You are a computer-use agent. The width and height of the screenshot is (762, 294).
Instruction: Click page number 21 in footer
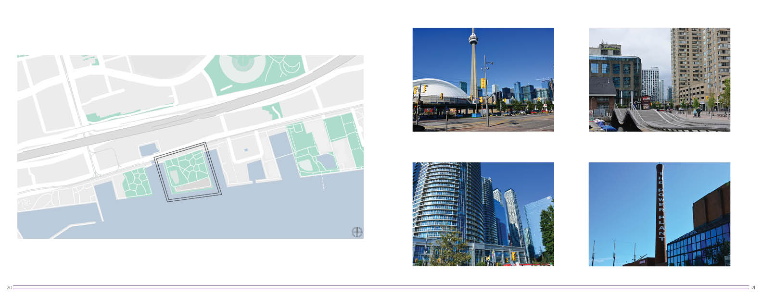tap(753, 288)
